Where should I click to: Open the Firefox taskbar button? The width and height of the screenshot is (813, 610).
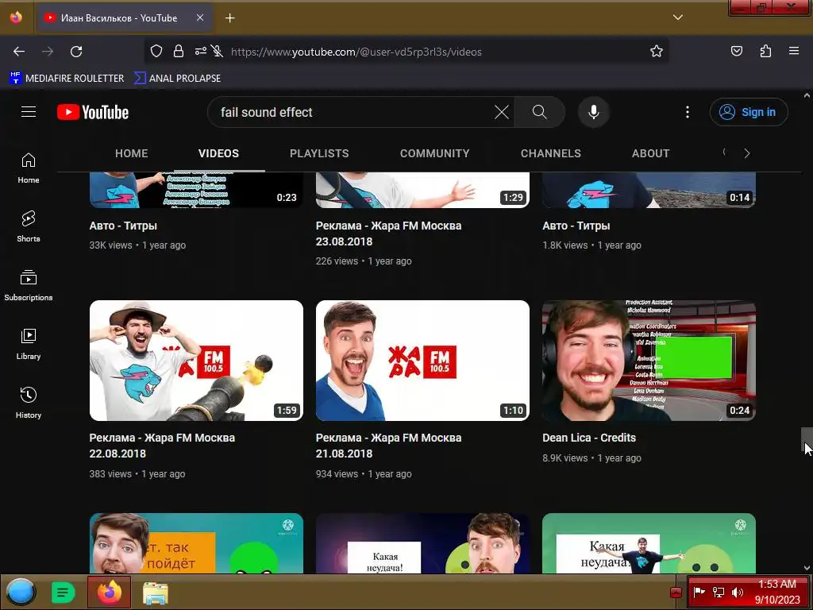(110, 593)
